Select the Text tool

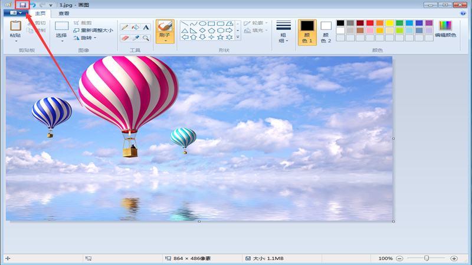pos(146,27)
